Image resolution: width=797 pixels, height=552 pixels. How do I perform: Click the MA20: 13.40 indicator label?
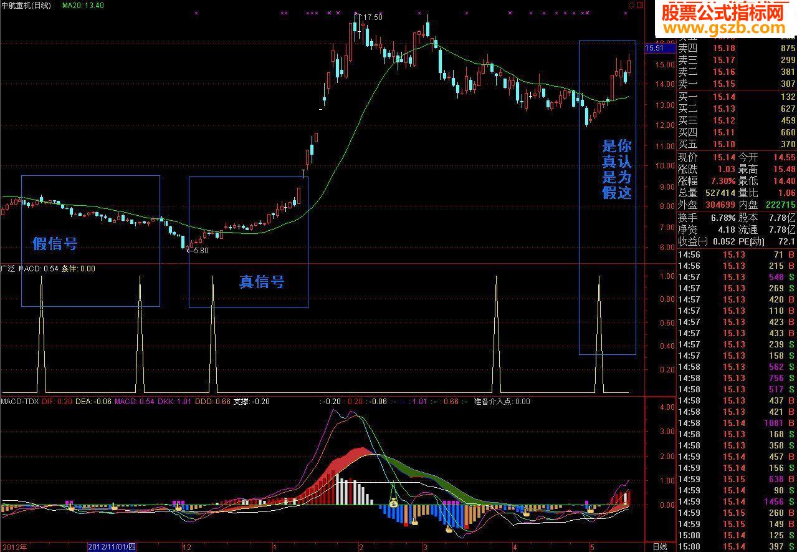[x=83, y=5]
